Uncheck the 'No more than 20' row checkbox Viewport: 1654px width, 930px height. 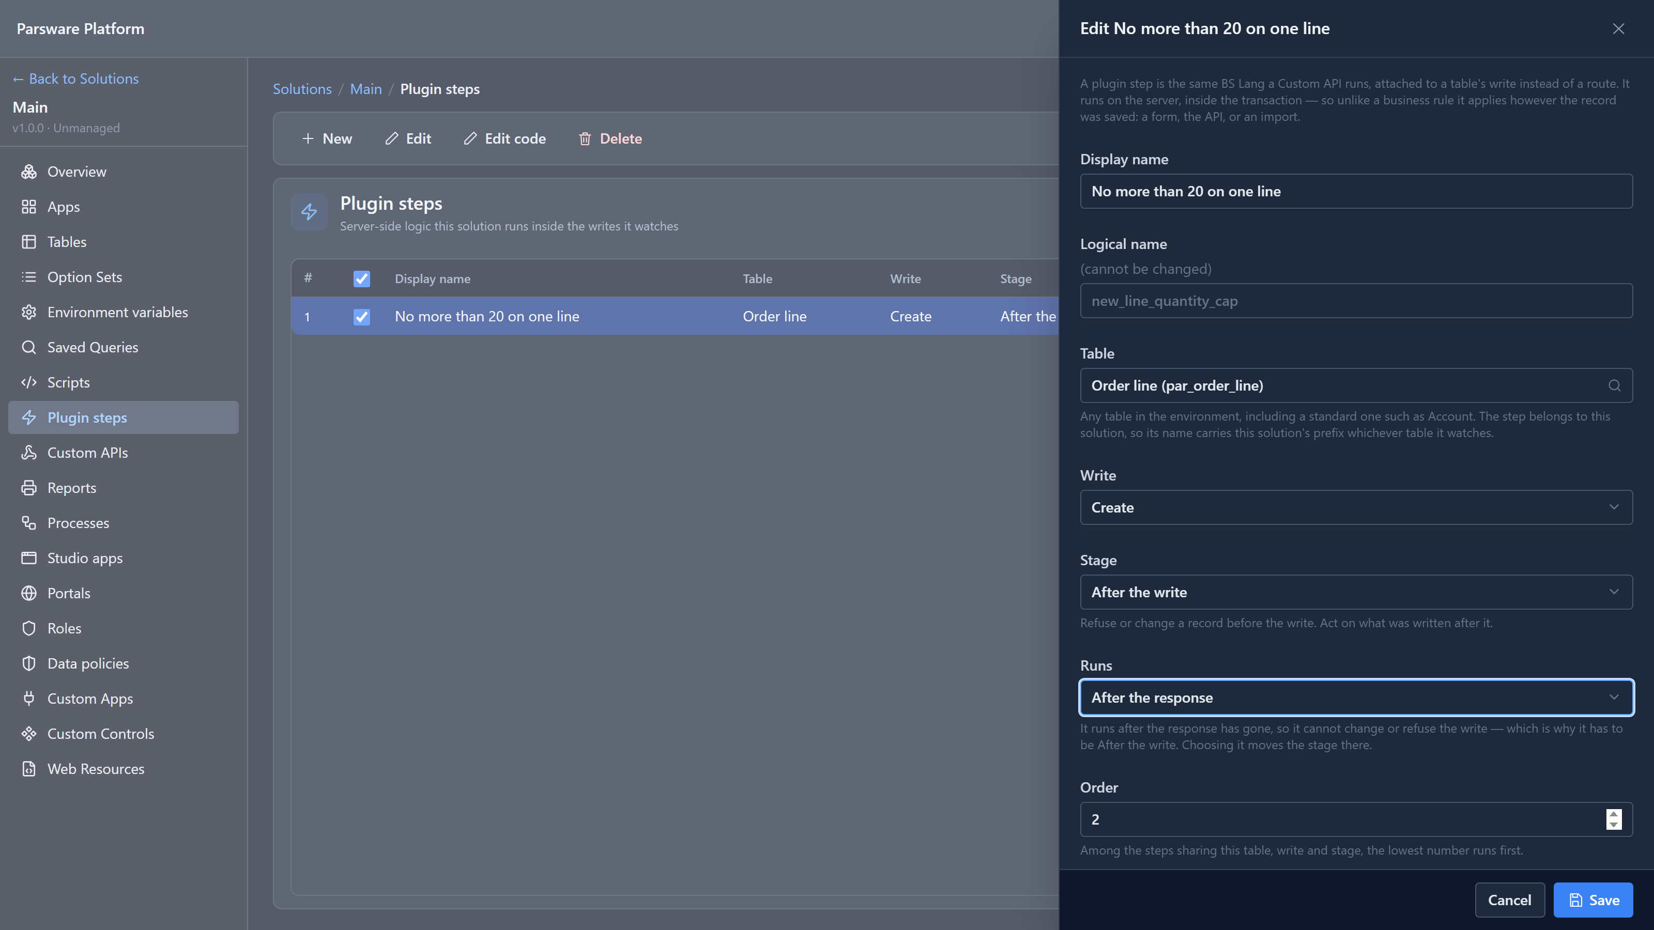pos(361,316)
